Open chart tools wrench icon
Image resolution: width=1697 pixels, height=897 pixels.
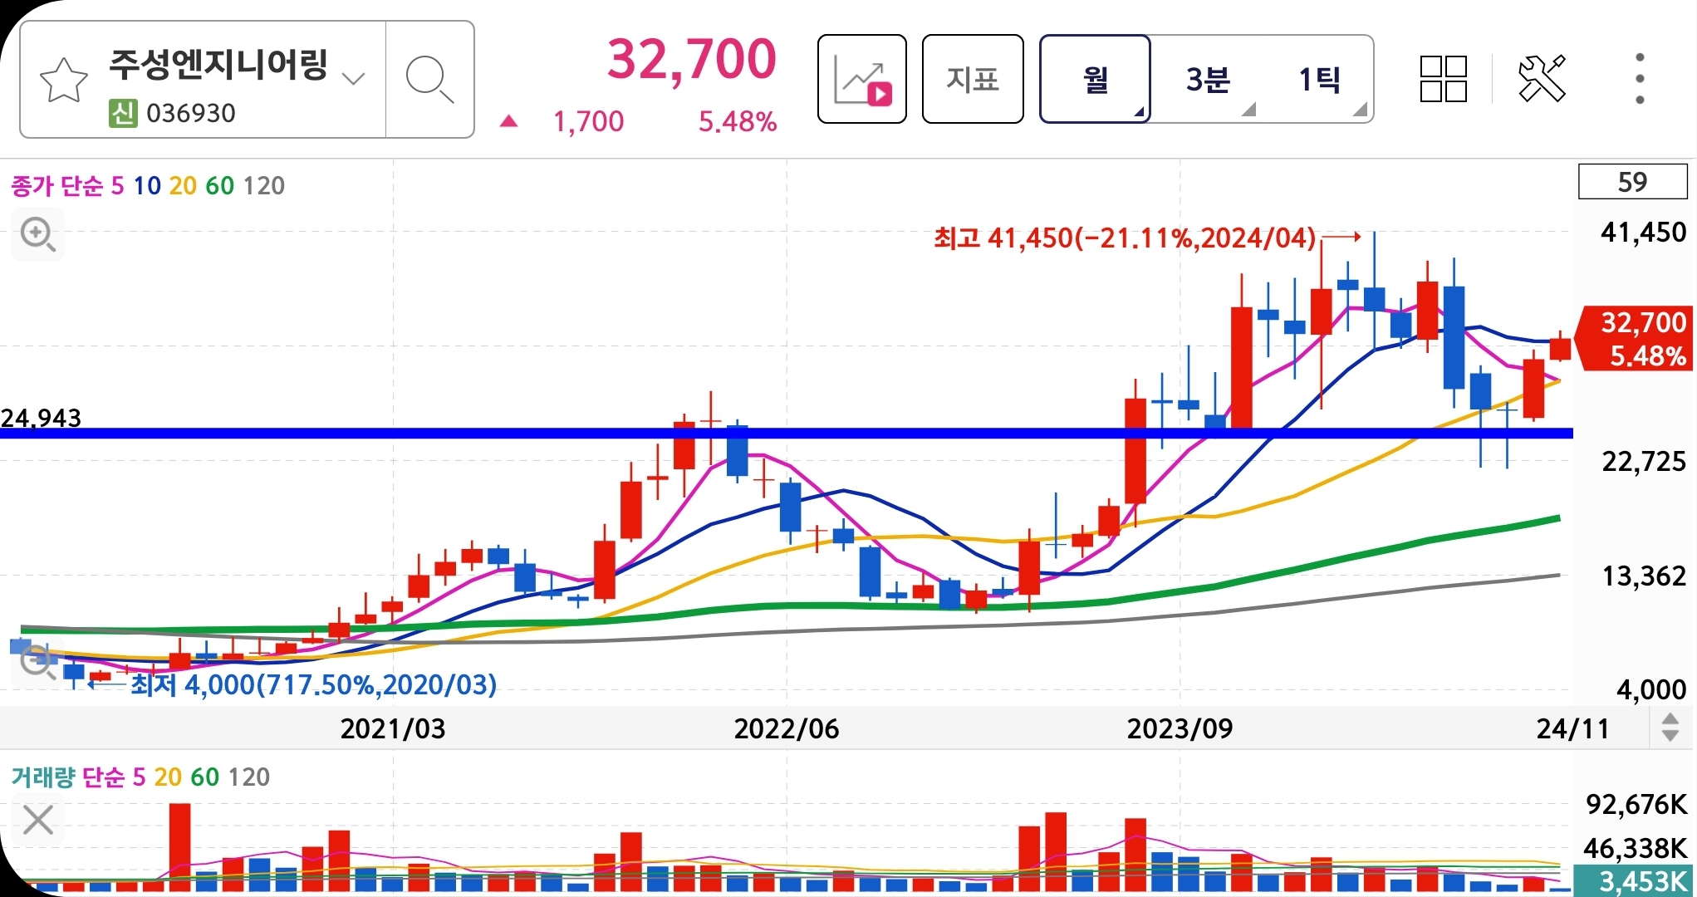pos(1542,80)
